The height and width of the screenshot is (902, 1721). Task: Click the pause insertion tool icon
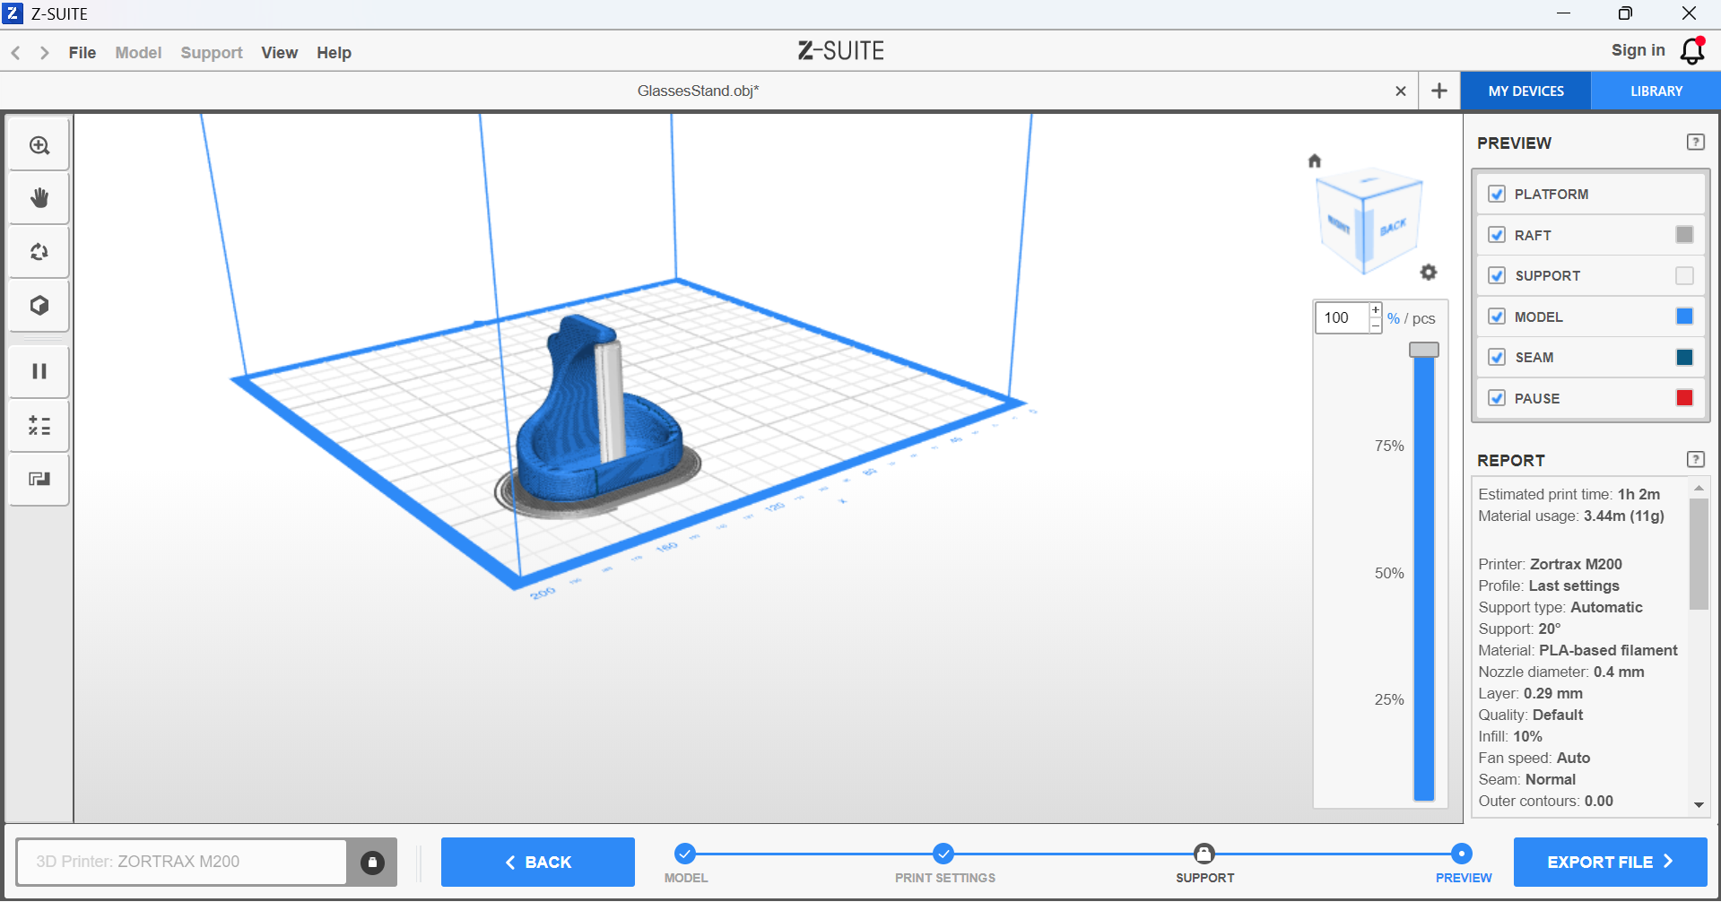(x=39, y=371)
